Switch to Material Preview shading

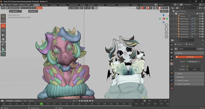pyautogui.click(x=162, y=8)
